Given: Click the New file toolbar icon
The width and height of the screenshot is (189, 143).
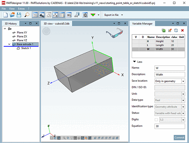Looking at the screenshot, I should coord(6,15).
